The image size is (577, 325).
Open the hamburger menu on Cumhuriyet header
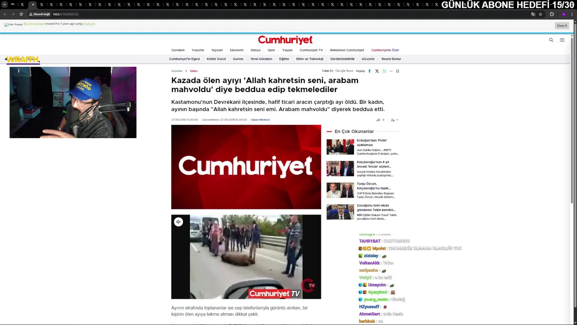pos(562,40)
